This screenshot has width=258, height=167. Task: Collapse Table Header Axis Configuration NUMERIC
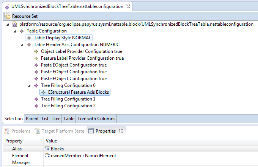click(x=22, y=45)
